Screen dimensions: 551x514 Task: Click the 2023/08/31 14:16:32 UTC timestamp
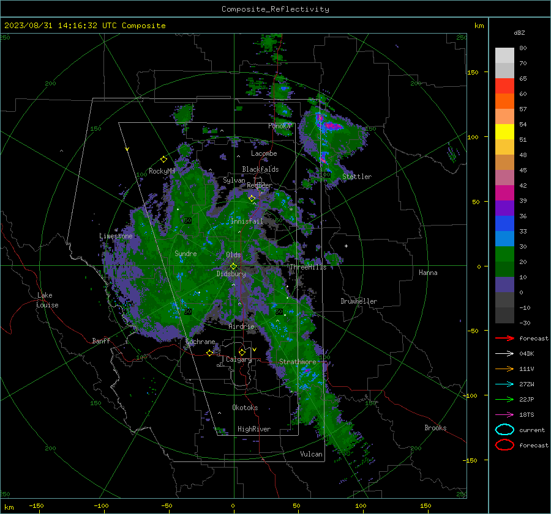[84, 26]
